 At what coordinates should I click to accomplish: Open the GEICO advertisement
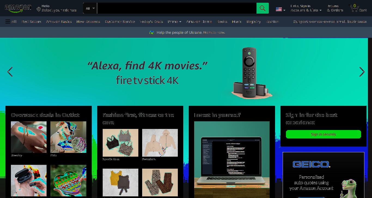pos(323,175)
